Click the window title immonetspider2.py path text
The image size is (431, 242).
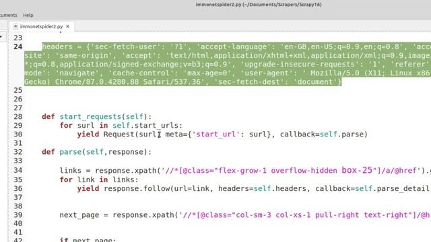[x=259, y=5]
